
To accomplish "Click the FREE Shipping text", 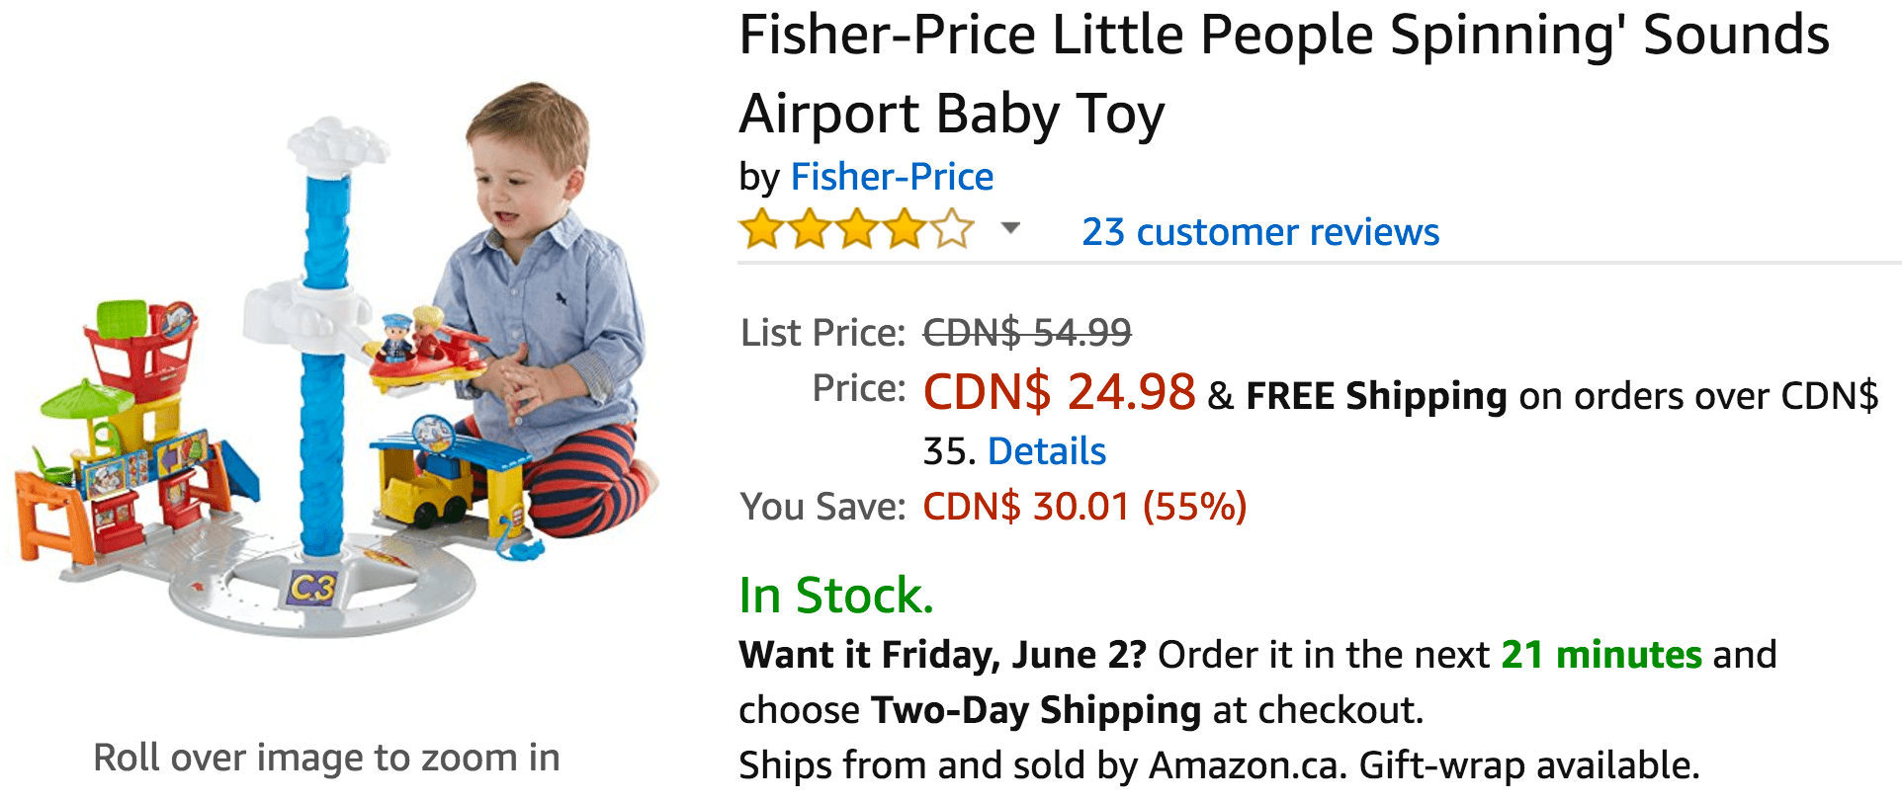I will point(1376,396).
